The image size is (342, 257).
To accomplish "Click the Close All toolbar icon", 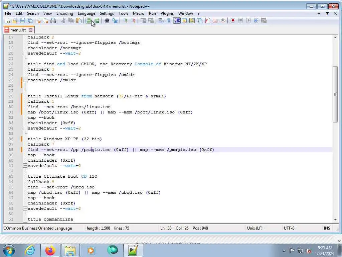I will coord(45,20).
